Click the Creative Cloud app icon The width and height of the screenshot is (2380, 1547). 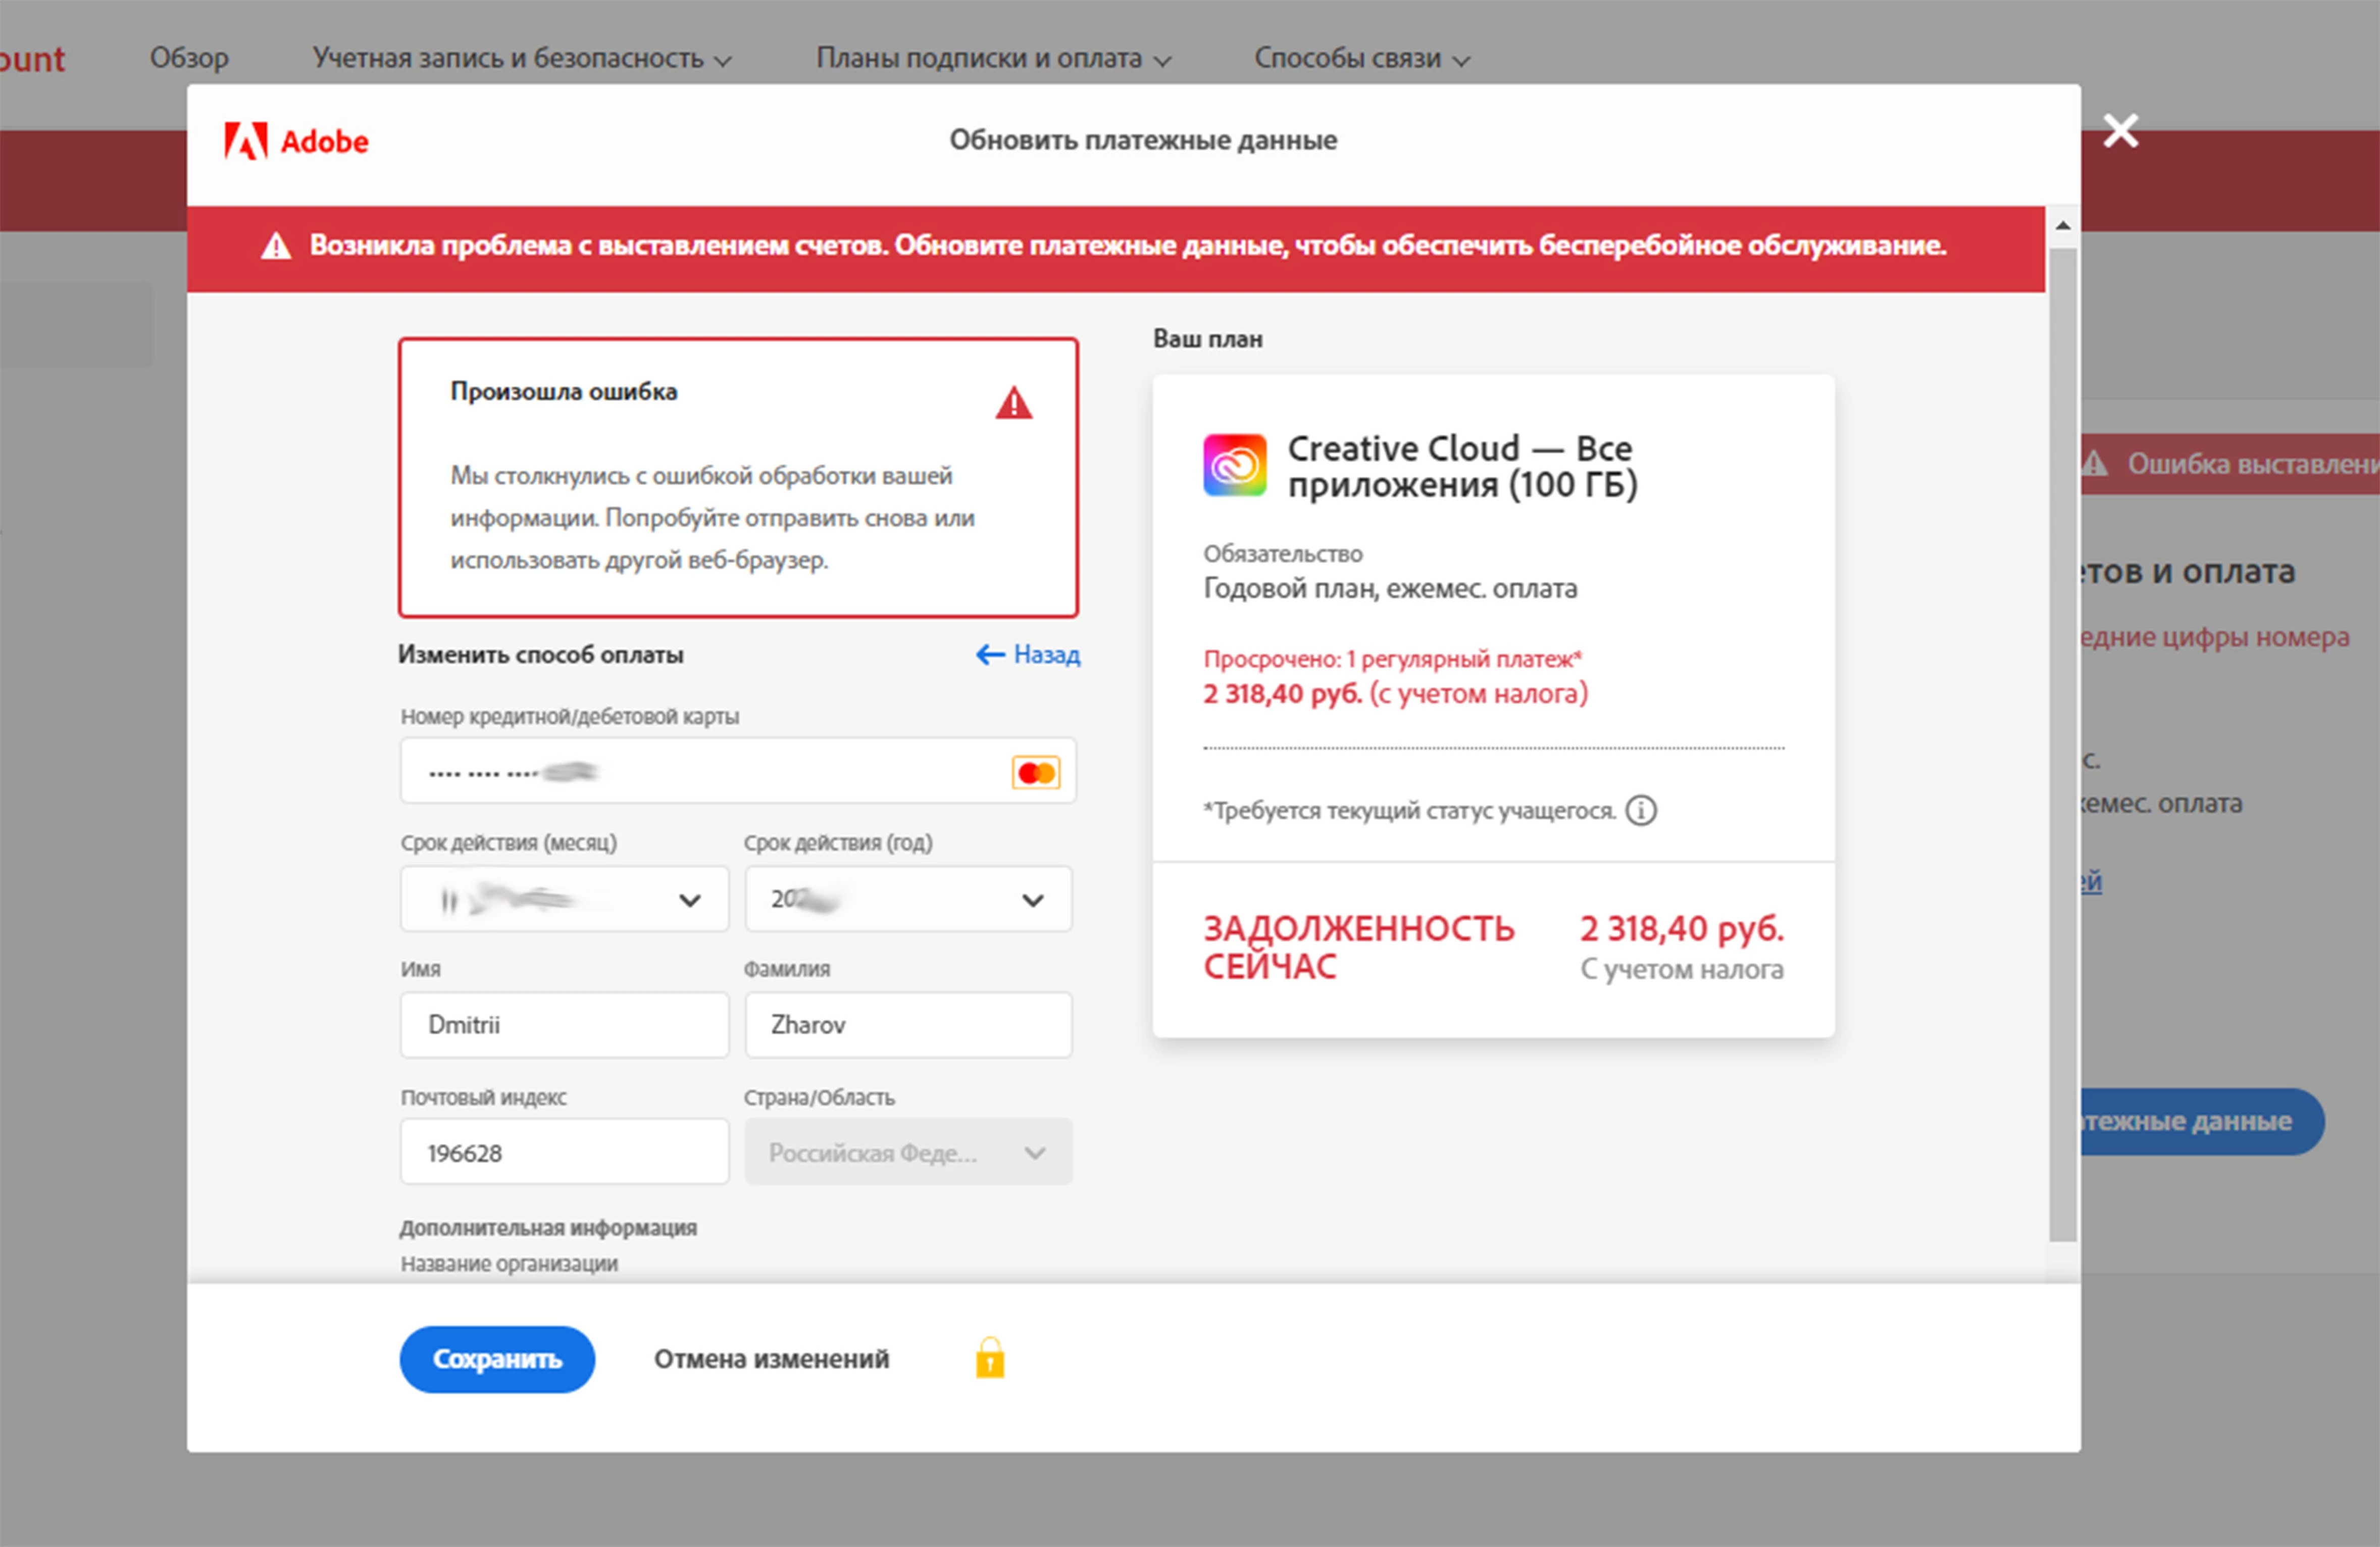[1234, 465]
